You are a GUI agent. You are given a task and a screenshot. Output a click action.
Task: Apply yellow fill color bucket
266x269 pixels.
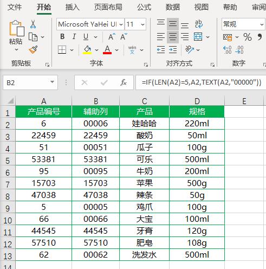click(x=87, y=50)
